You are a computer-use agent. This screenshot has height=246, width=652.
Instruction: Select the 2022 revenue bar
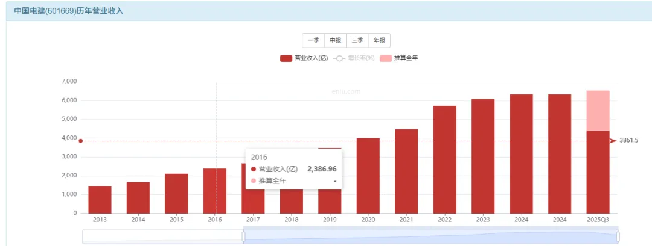tap(444, 159)
